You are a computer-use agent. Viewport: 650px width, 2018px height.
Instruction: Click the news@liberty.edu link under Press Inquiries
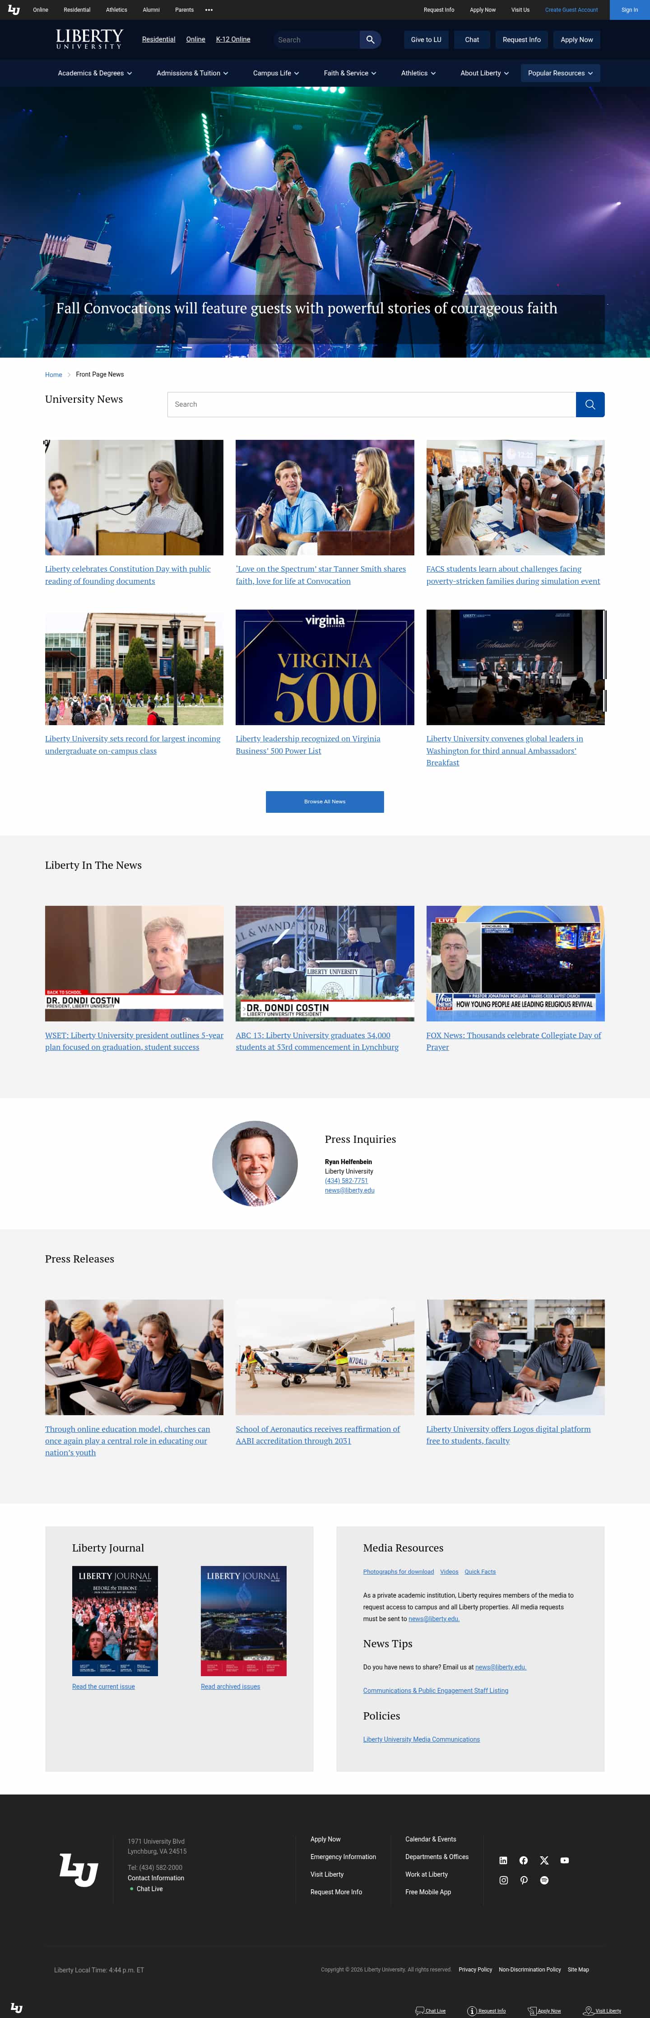point(350,1190)
